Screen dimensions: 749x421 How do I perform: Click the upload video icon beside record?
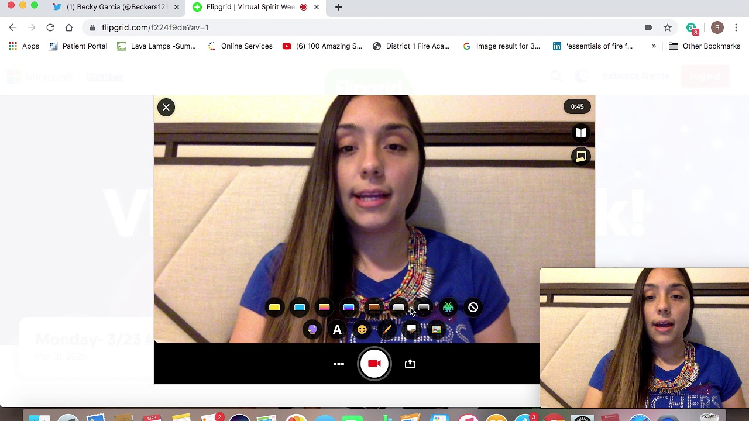[x=410, y=364]
